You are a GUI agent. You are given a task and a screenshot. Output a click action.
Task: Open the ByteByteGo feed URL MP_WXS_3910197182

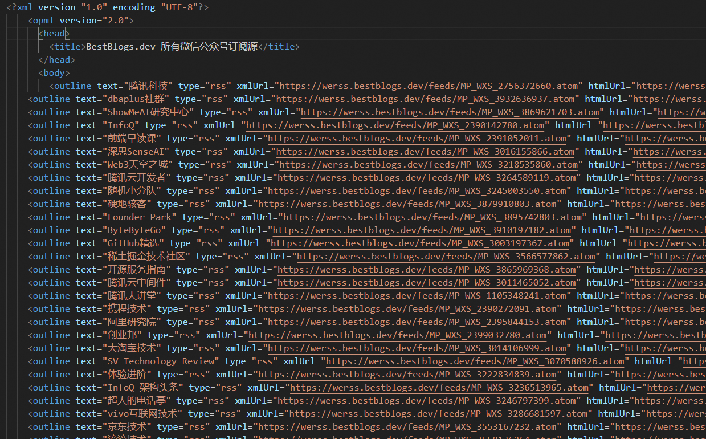pos(422,230)
